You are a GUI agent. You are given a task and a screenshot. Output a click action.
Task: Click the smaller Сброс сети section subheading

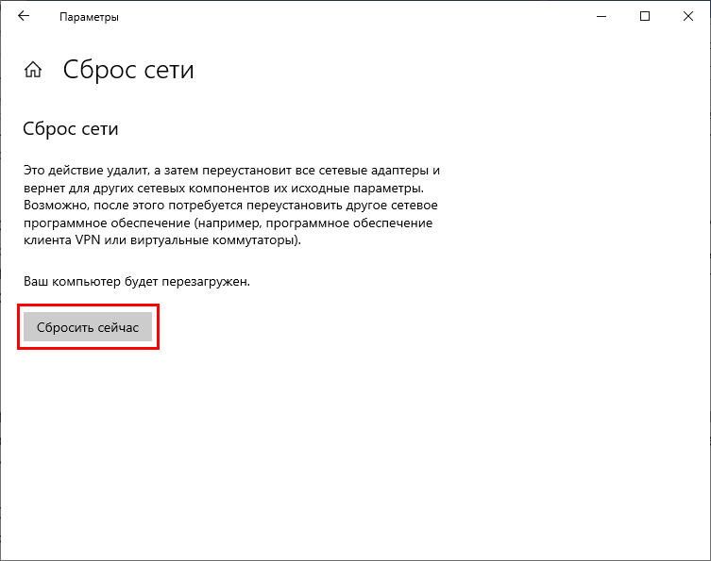[71, 129]
